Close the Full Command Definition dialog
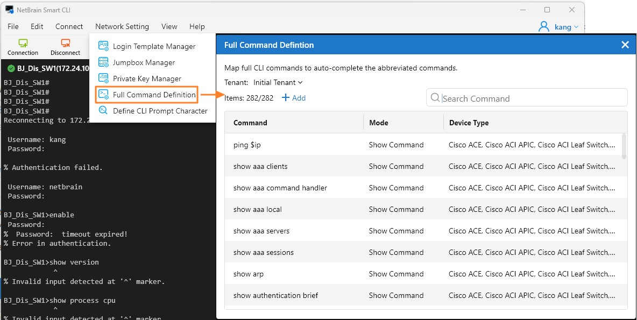Image resolution: width=637 pixels, height=320 pixels. click(625, 45)
